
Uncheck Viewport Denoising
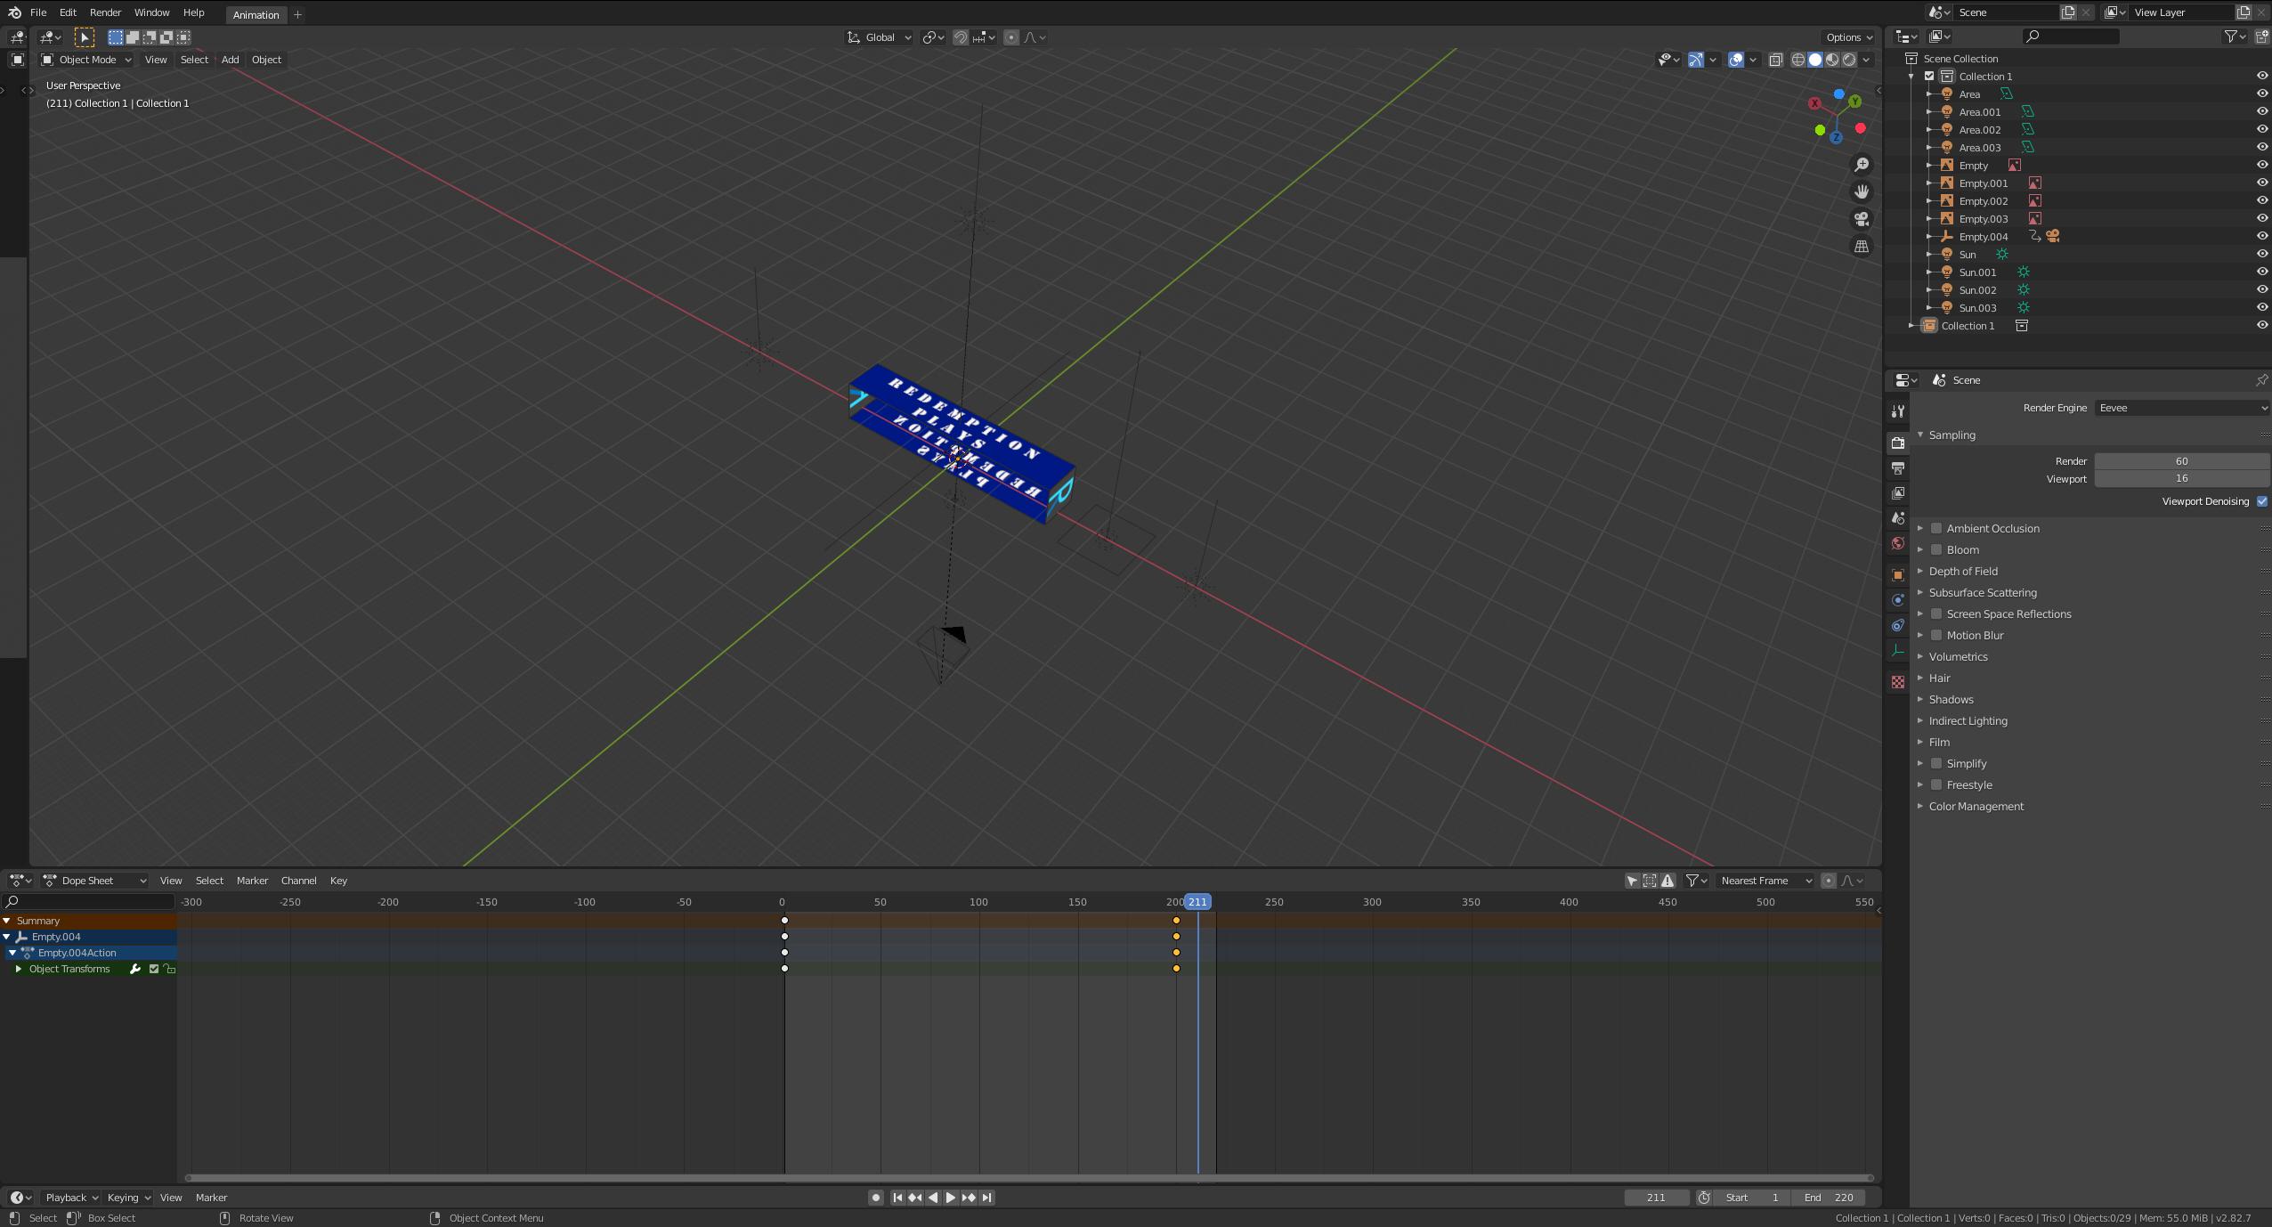2261,500
